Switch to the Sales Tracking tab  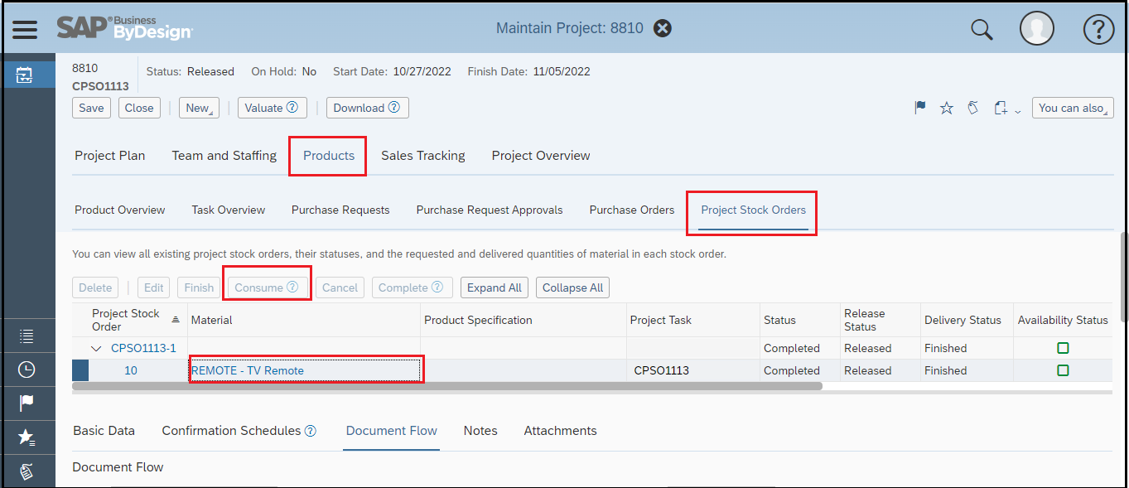(x=423, y=156)
